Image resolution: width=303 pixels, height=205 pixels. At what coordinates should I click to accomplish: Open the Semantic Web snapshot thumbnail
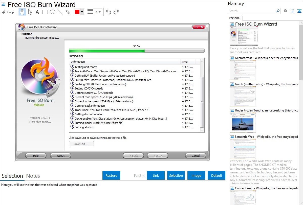[x=243, y=149]
